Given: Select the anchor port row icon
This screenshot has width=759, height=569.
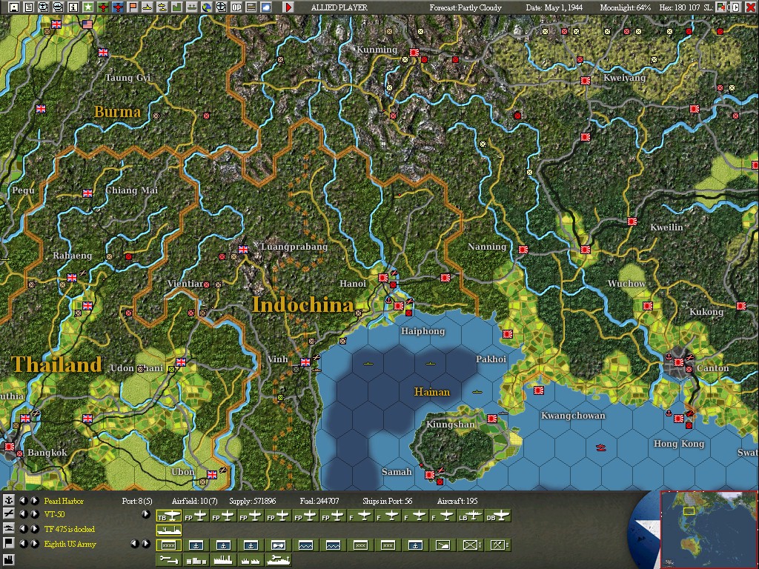Looking at the screenshot, I should [x=8, y=500].
